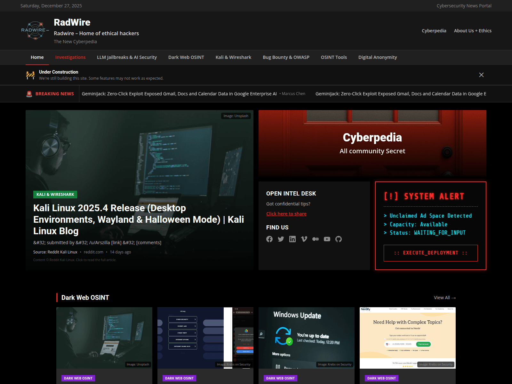Click the construction barrier icon

coord(30,75)
